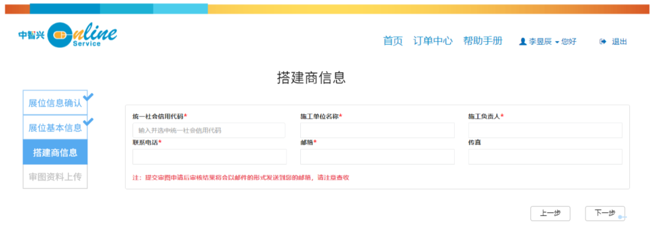Click the 施工负责人 input field
The height and width of the screenshot is (230, 653).
545,130
